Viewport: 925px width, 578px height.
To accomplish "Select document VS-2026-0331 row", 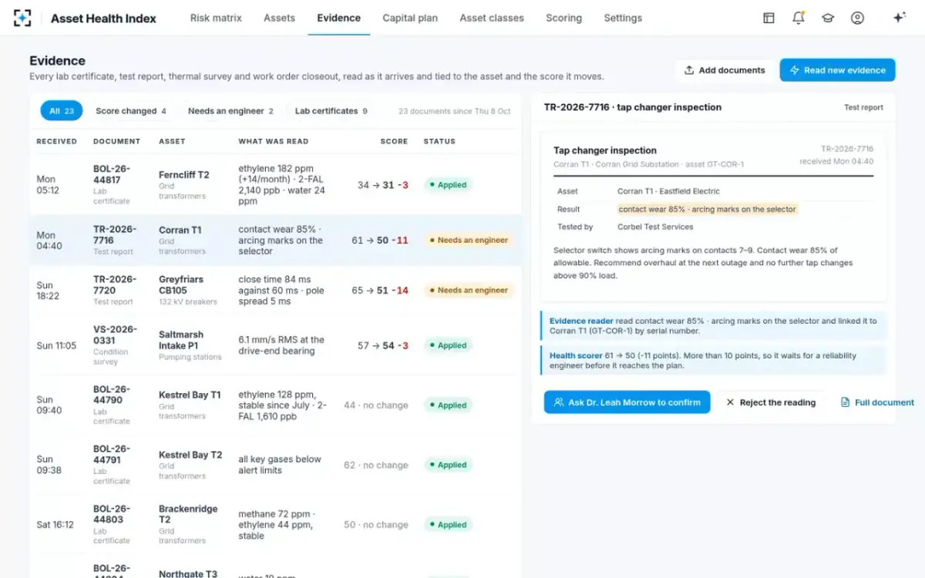I will tap(275, 345).
